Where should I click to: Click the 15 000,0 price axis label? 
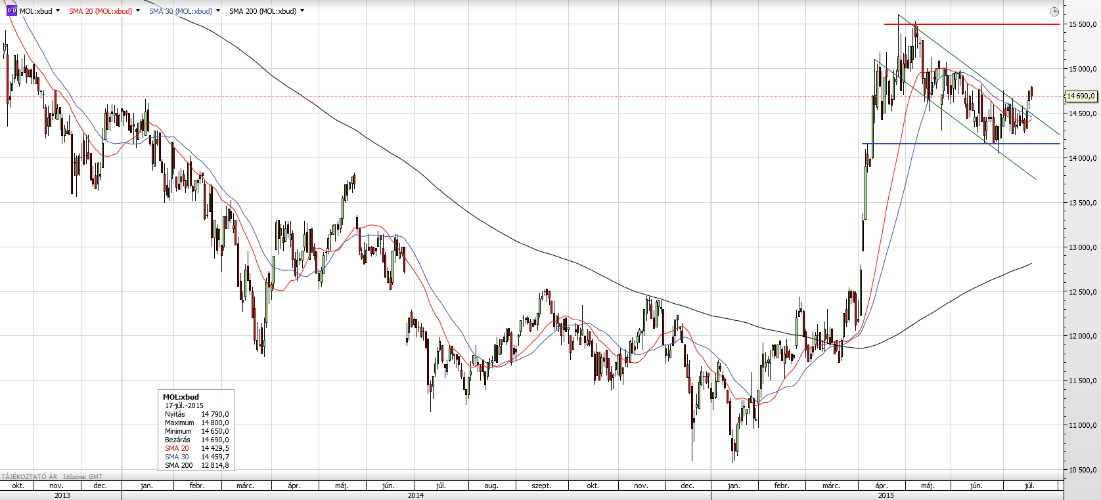click(x=1083, y=69)
